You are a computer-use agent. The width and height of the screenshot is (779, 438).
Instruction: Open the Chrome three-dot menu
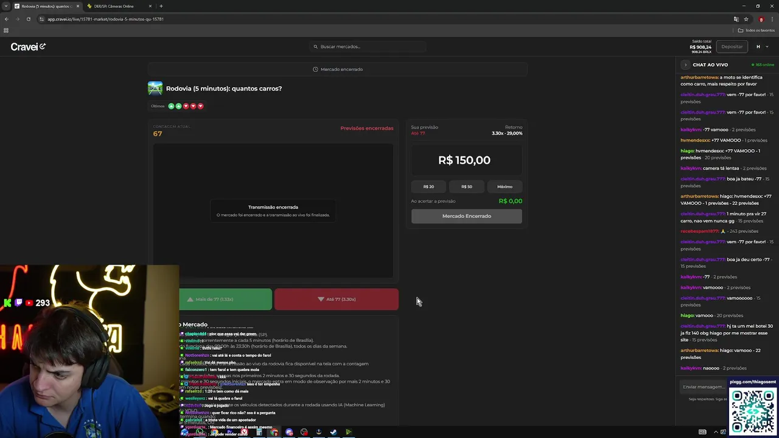[x=772, y=19]
